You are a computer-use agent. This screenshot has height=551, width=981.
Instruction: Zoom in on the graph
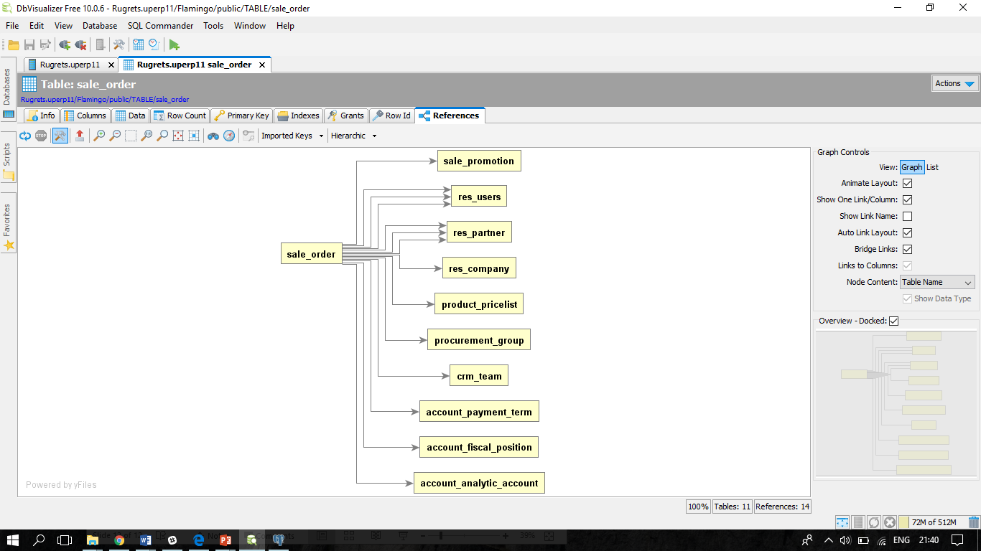point(99,136)
